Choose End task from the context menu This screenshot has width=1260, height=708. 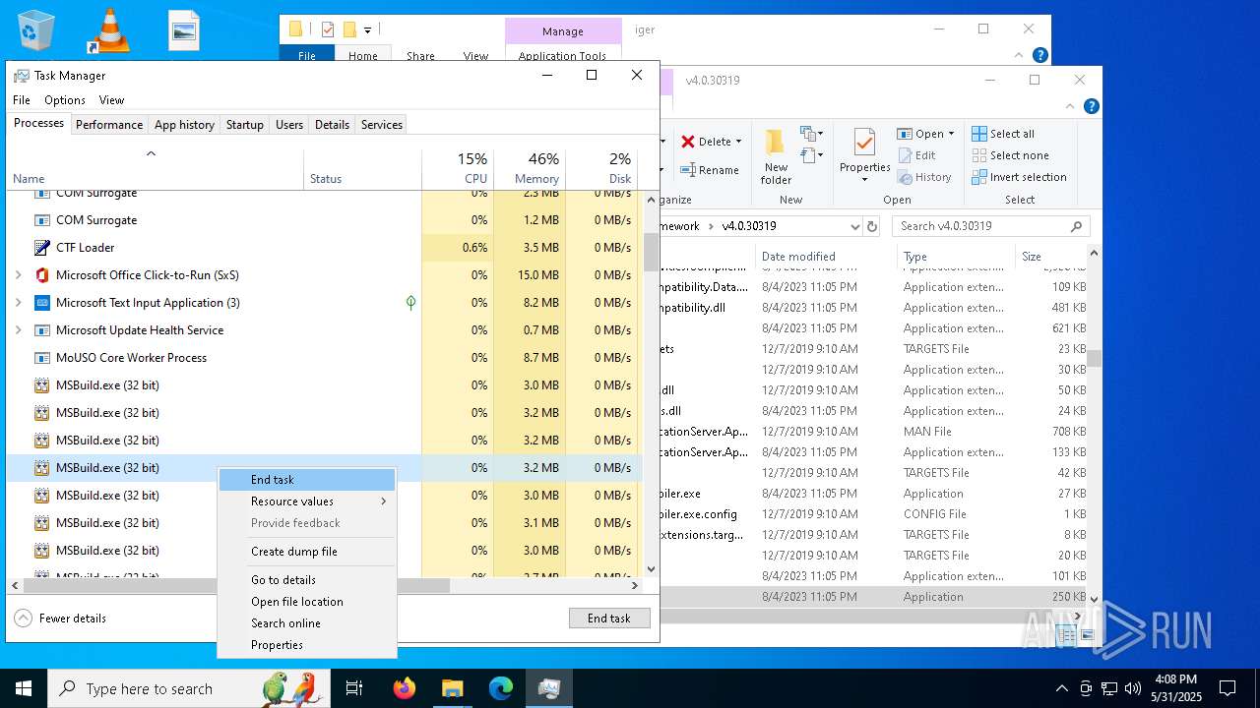click(x=307, y=480)
